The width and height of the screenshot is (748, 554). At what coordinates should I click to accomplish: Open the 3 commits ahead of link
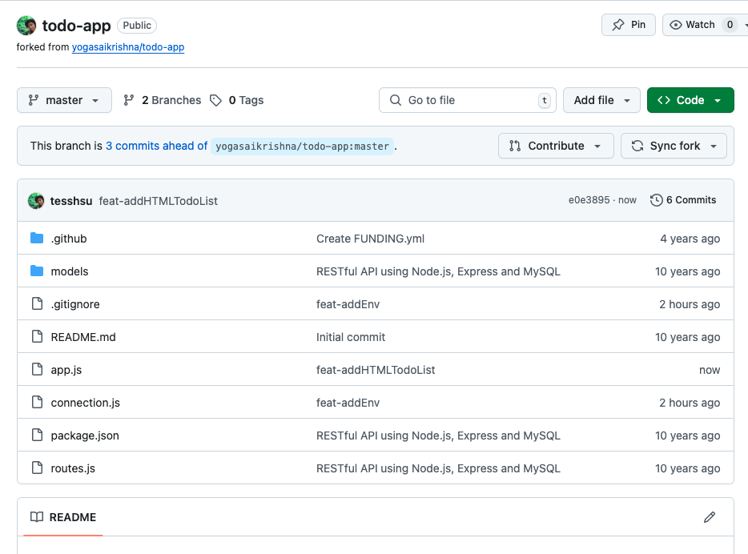point(156,146)
